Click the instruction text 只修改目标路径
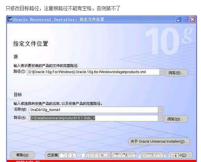This screenshot has height=162, width=201. (x=22, y=9)
